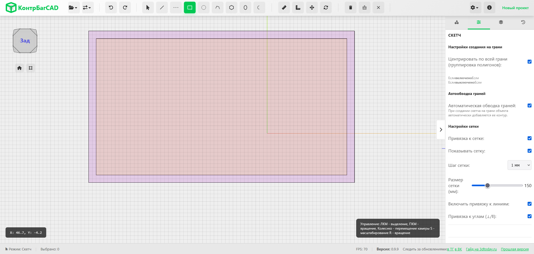Click the 'Версия: 0.9.9' status text

(388, 249)
